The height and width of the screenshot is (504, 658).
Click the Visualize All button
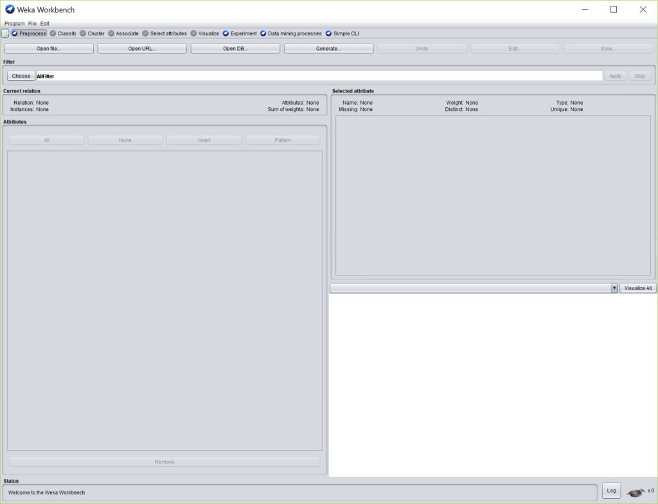point(638,288)
